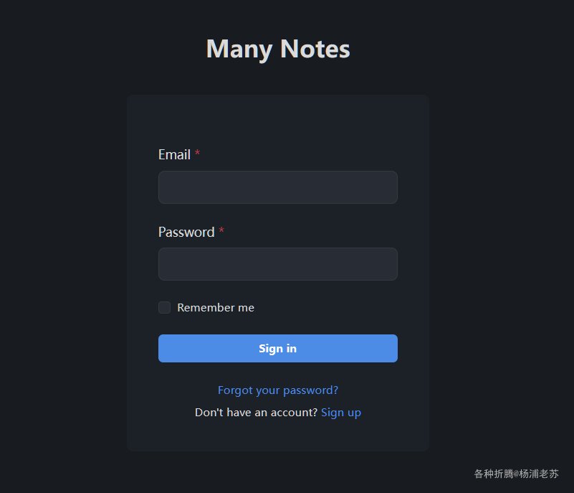Focus the Email input field

point(278,187)
